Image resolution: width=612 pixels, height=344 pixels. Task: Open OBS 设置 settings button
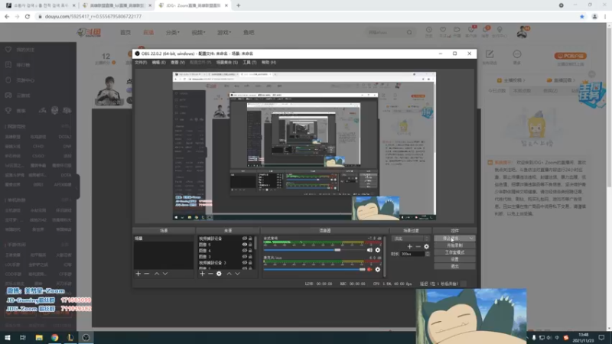point(454,259)
